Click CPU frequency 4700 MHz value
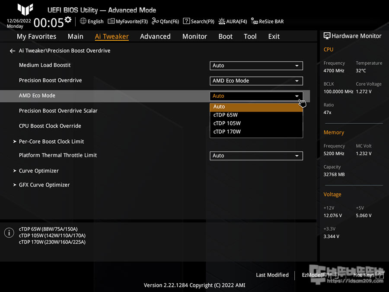This screenshot has width=389, height=292. (334, 71)
